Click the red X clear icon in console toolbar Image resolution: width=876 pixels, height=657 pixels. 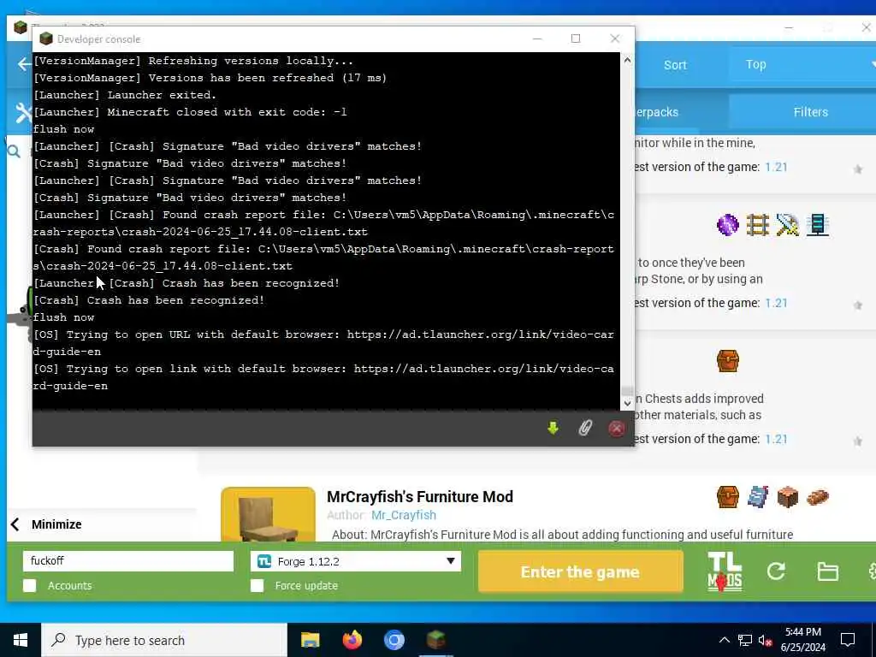pos(617,429)
